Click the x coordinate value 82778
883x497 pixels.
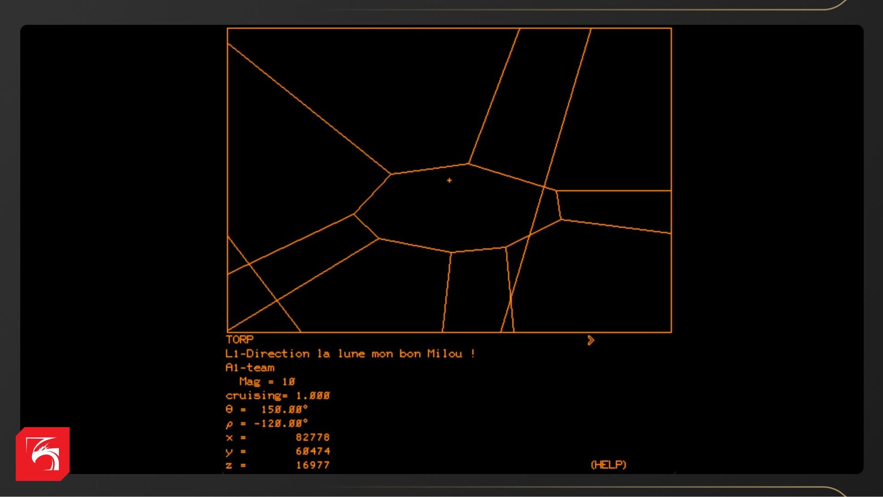pos(313,437)
